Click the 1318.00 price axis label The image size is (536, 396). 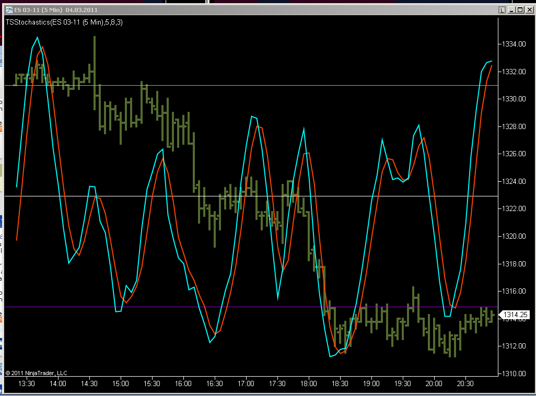click(514, 264)
